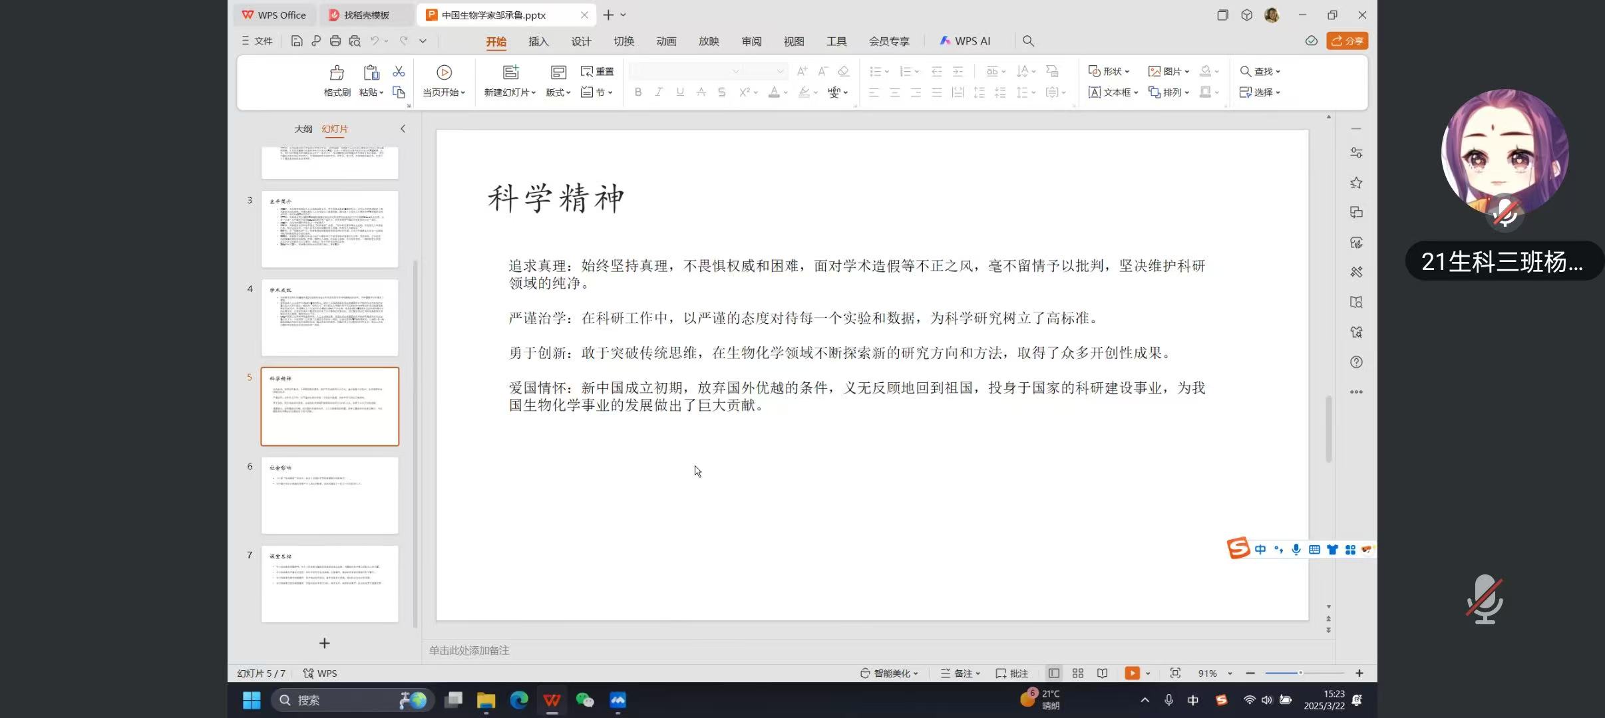Click the New Slide icon
Viewport: 1605px width, 718px height.
pyautogui.click(x=510, y=72)
